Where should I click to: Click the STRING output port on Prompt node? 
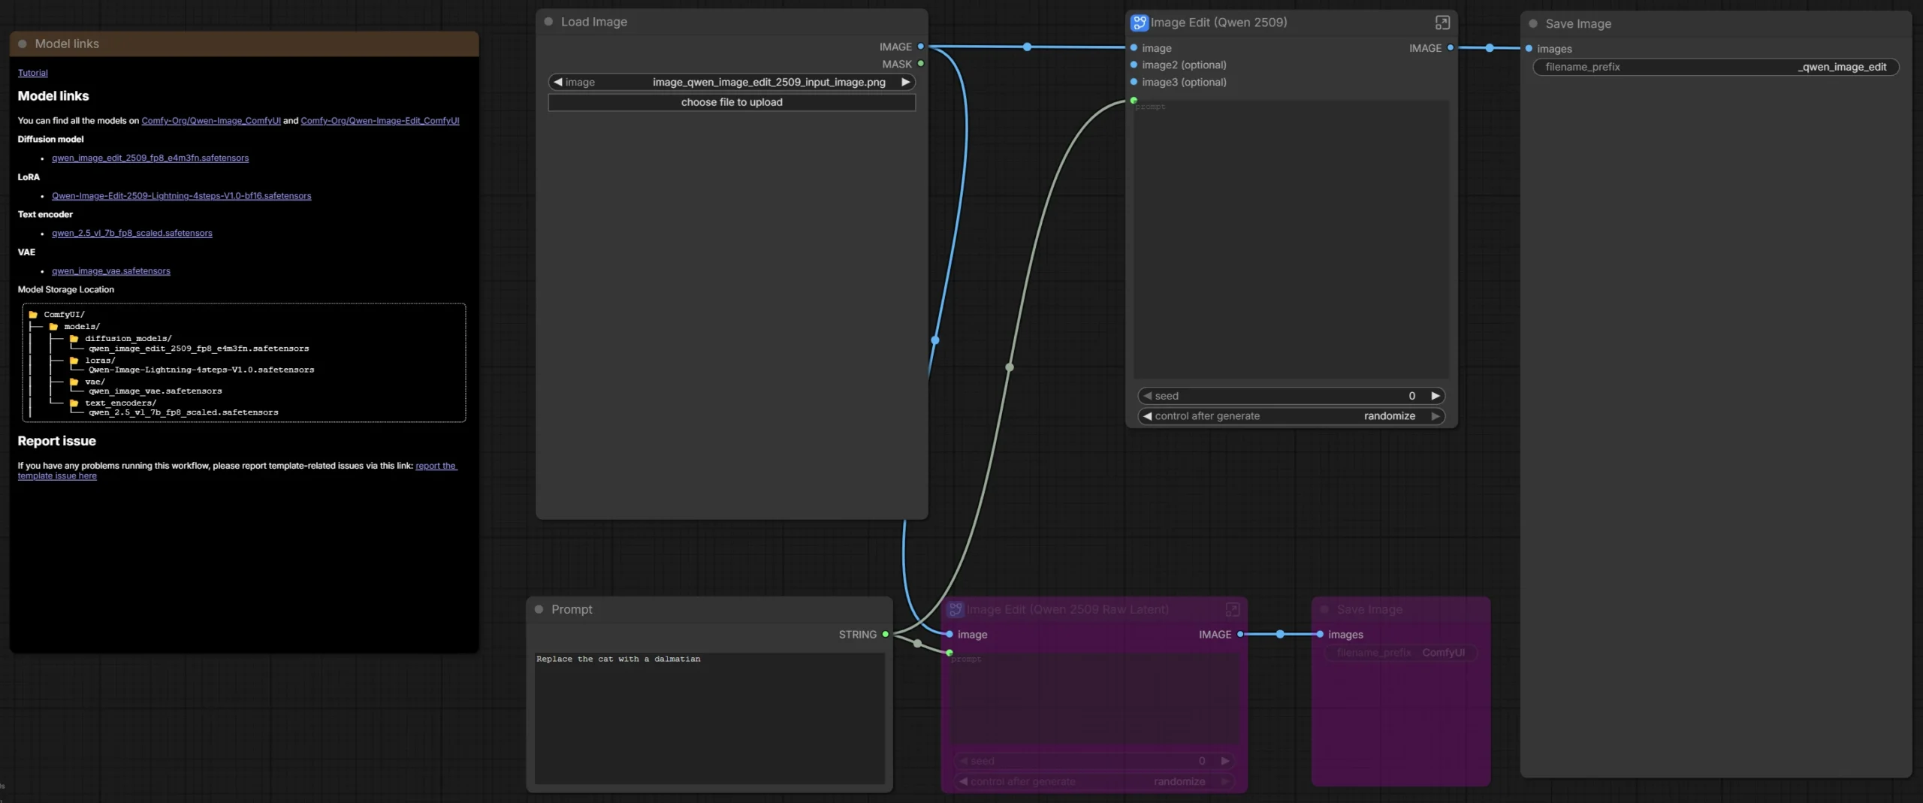click(x=886, y=635)
